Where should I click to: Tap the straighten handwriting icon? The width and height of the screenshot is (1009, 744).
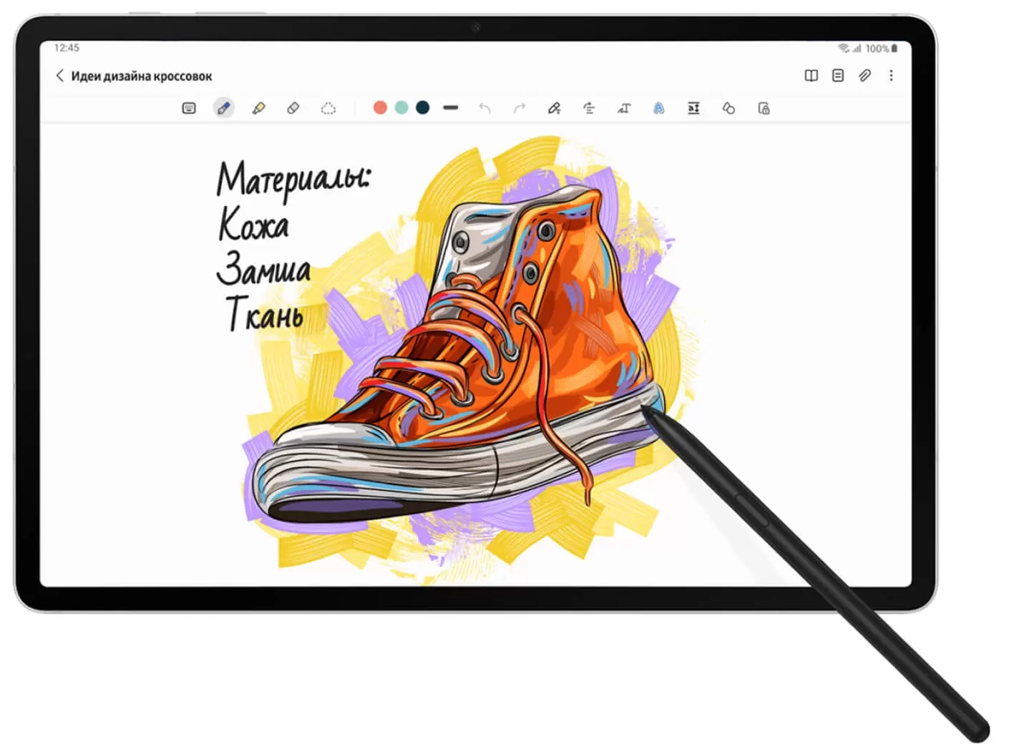pos(589,109)
